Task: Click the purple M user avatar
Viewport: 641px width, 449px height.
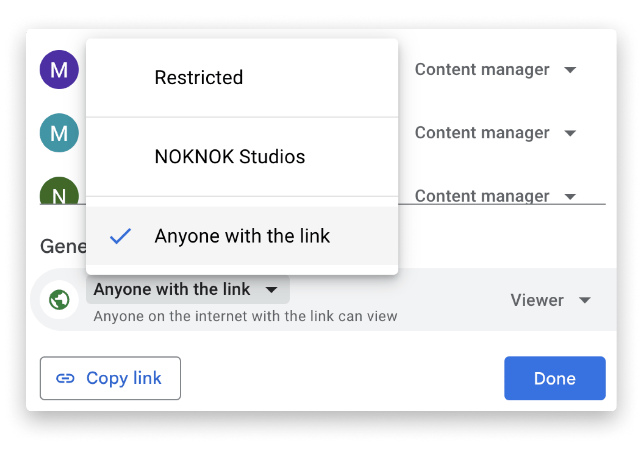Action: click(x=59, y=70)
